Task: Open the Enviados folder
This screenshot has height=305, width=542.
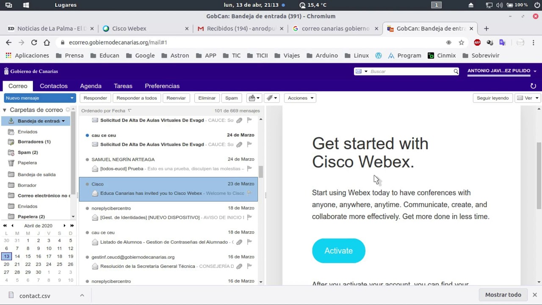Action: (x=28, y=132)
